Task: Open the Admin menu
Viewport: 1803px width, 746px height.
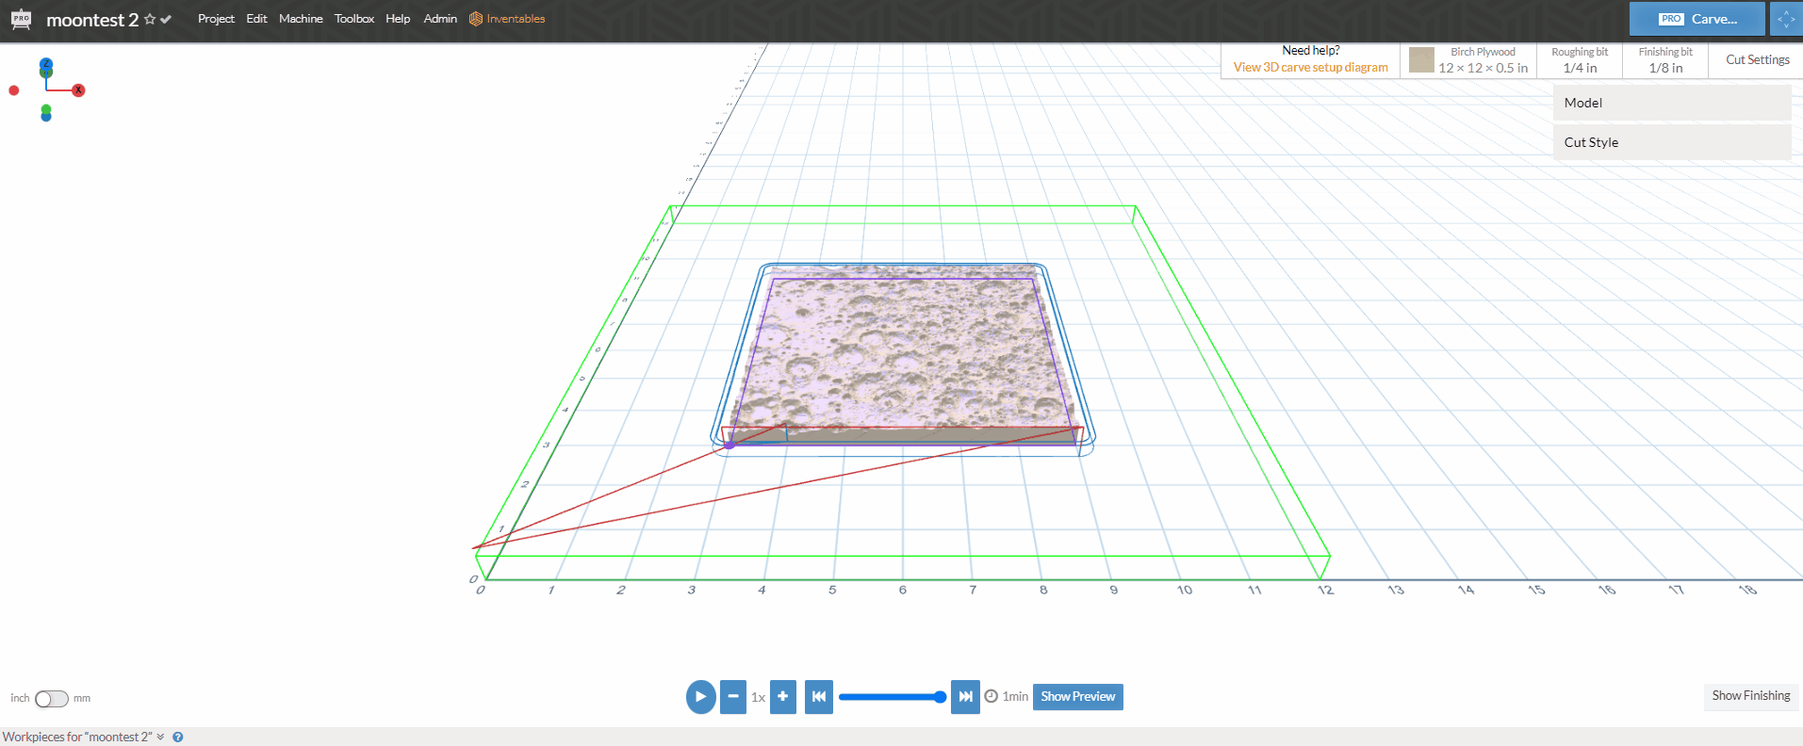Action: click(440, 19)
